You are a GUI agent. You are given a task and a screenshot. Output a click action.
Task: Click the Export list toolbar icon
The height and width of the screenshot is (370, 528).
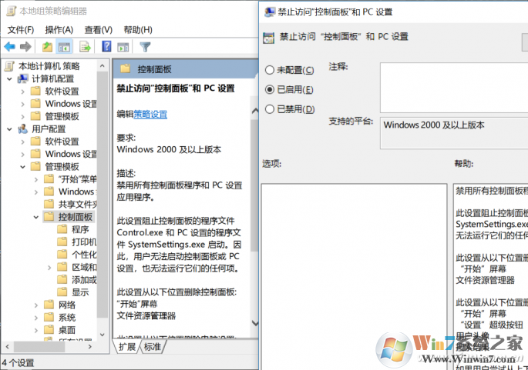(x=85, y=47)
